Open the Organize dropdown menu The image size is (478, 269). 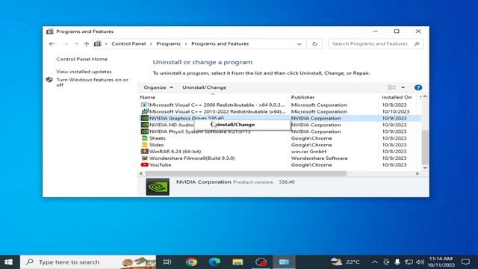(158, 87)
